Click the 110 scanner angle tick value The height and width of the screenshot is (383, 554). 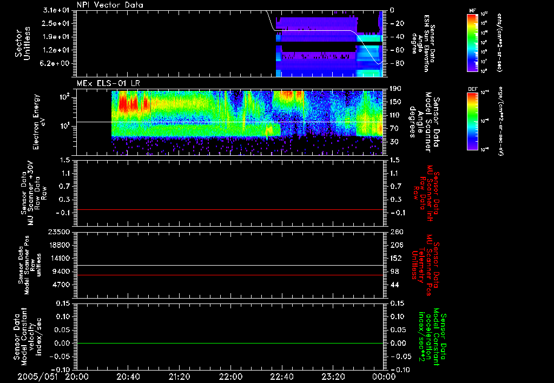(395, 115)
